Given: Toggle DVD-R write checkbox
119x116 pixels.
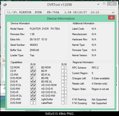Looking at the screenshot, I should [x=35, y=82].
